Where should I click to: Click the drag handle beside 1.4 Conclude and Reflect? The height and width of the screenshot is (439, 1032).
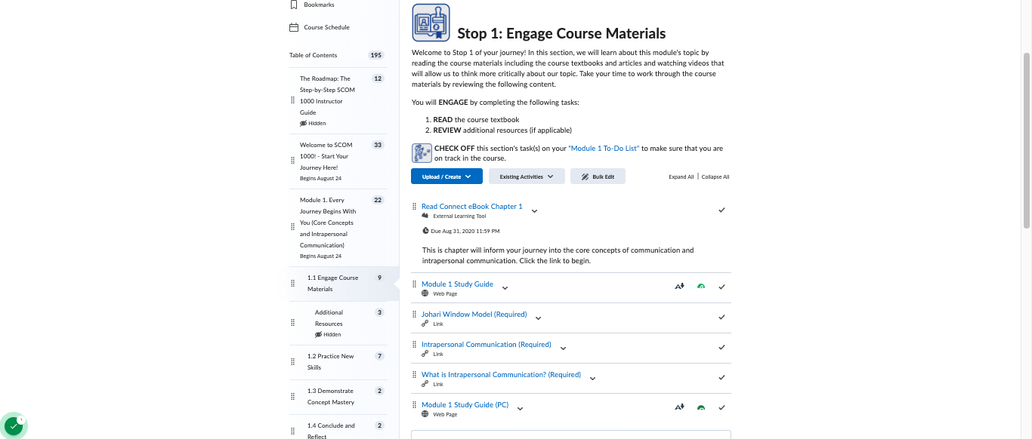[293, 431]
